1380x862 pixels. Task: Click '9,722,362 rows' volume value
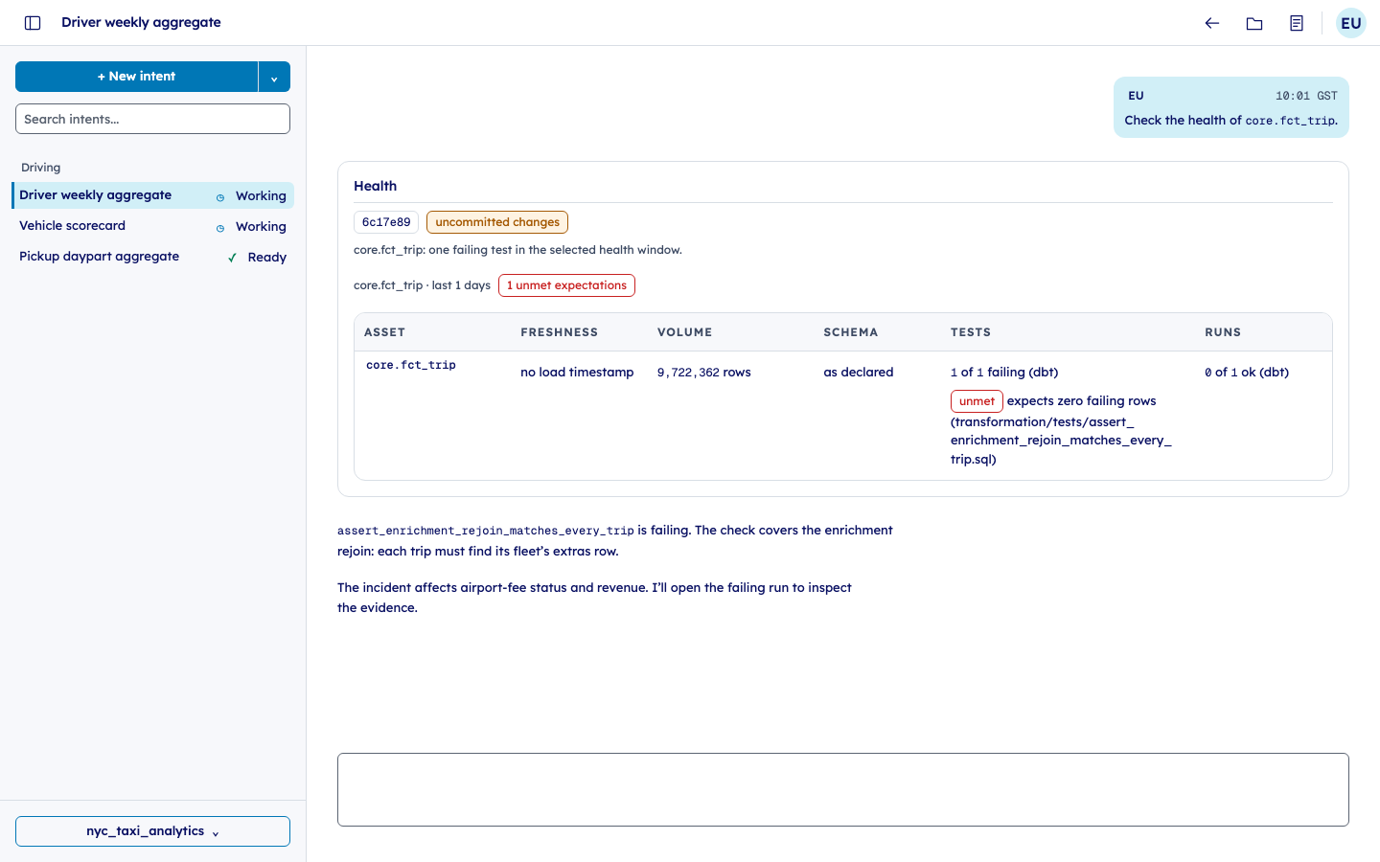point(704,373)
